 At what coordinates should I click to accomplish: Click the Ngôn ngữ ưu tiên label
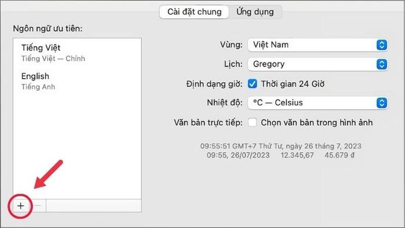[48, 28]
